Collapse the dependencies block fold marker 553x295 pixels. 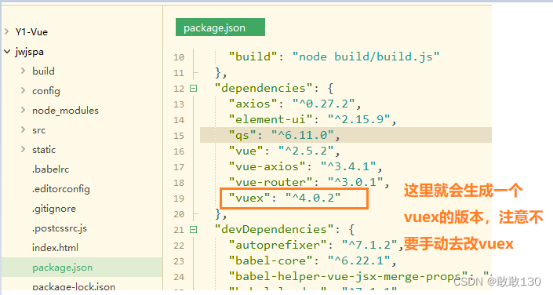coord(193,88)
